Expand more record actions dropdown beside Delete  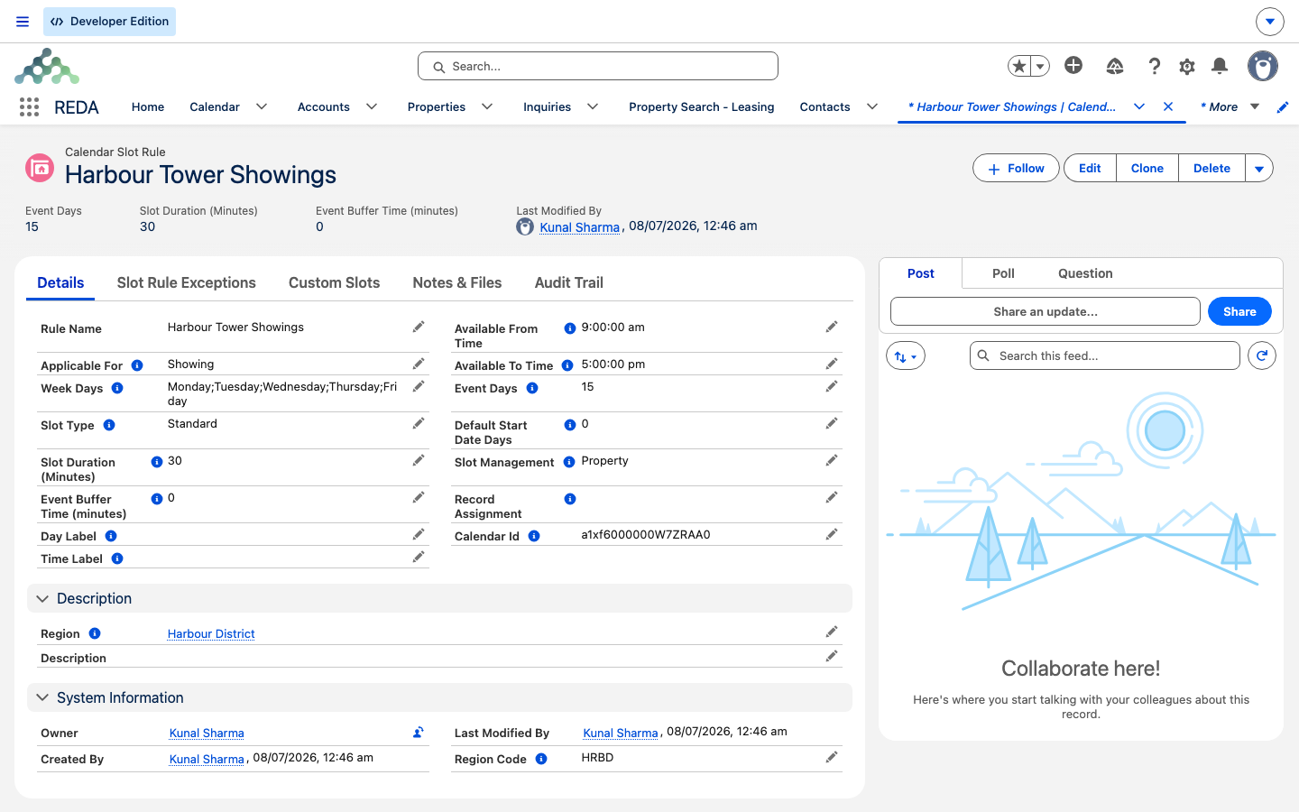[1259, 169]
